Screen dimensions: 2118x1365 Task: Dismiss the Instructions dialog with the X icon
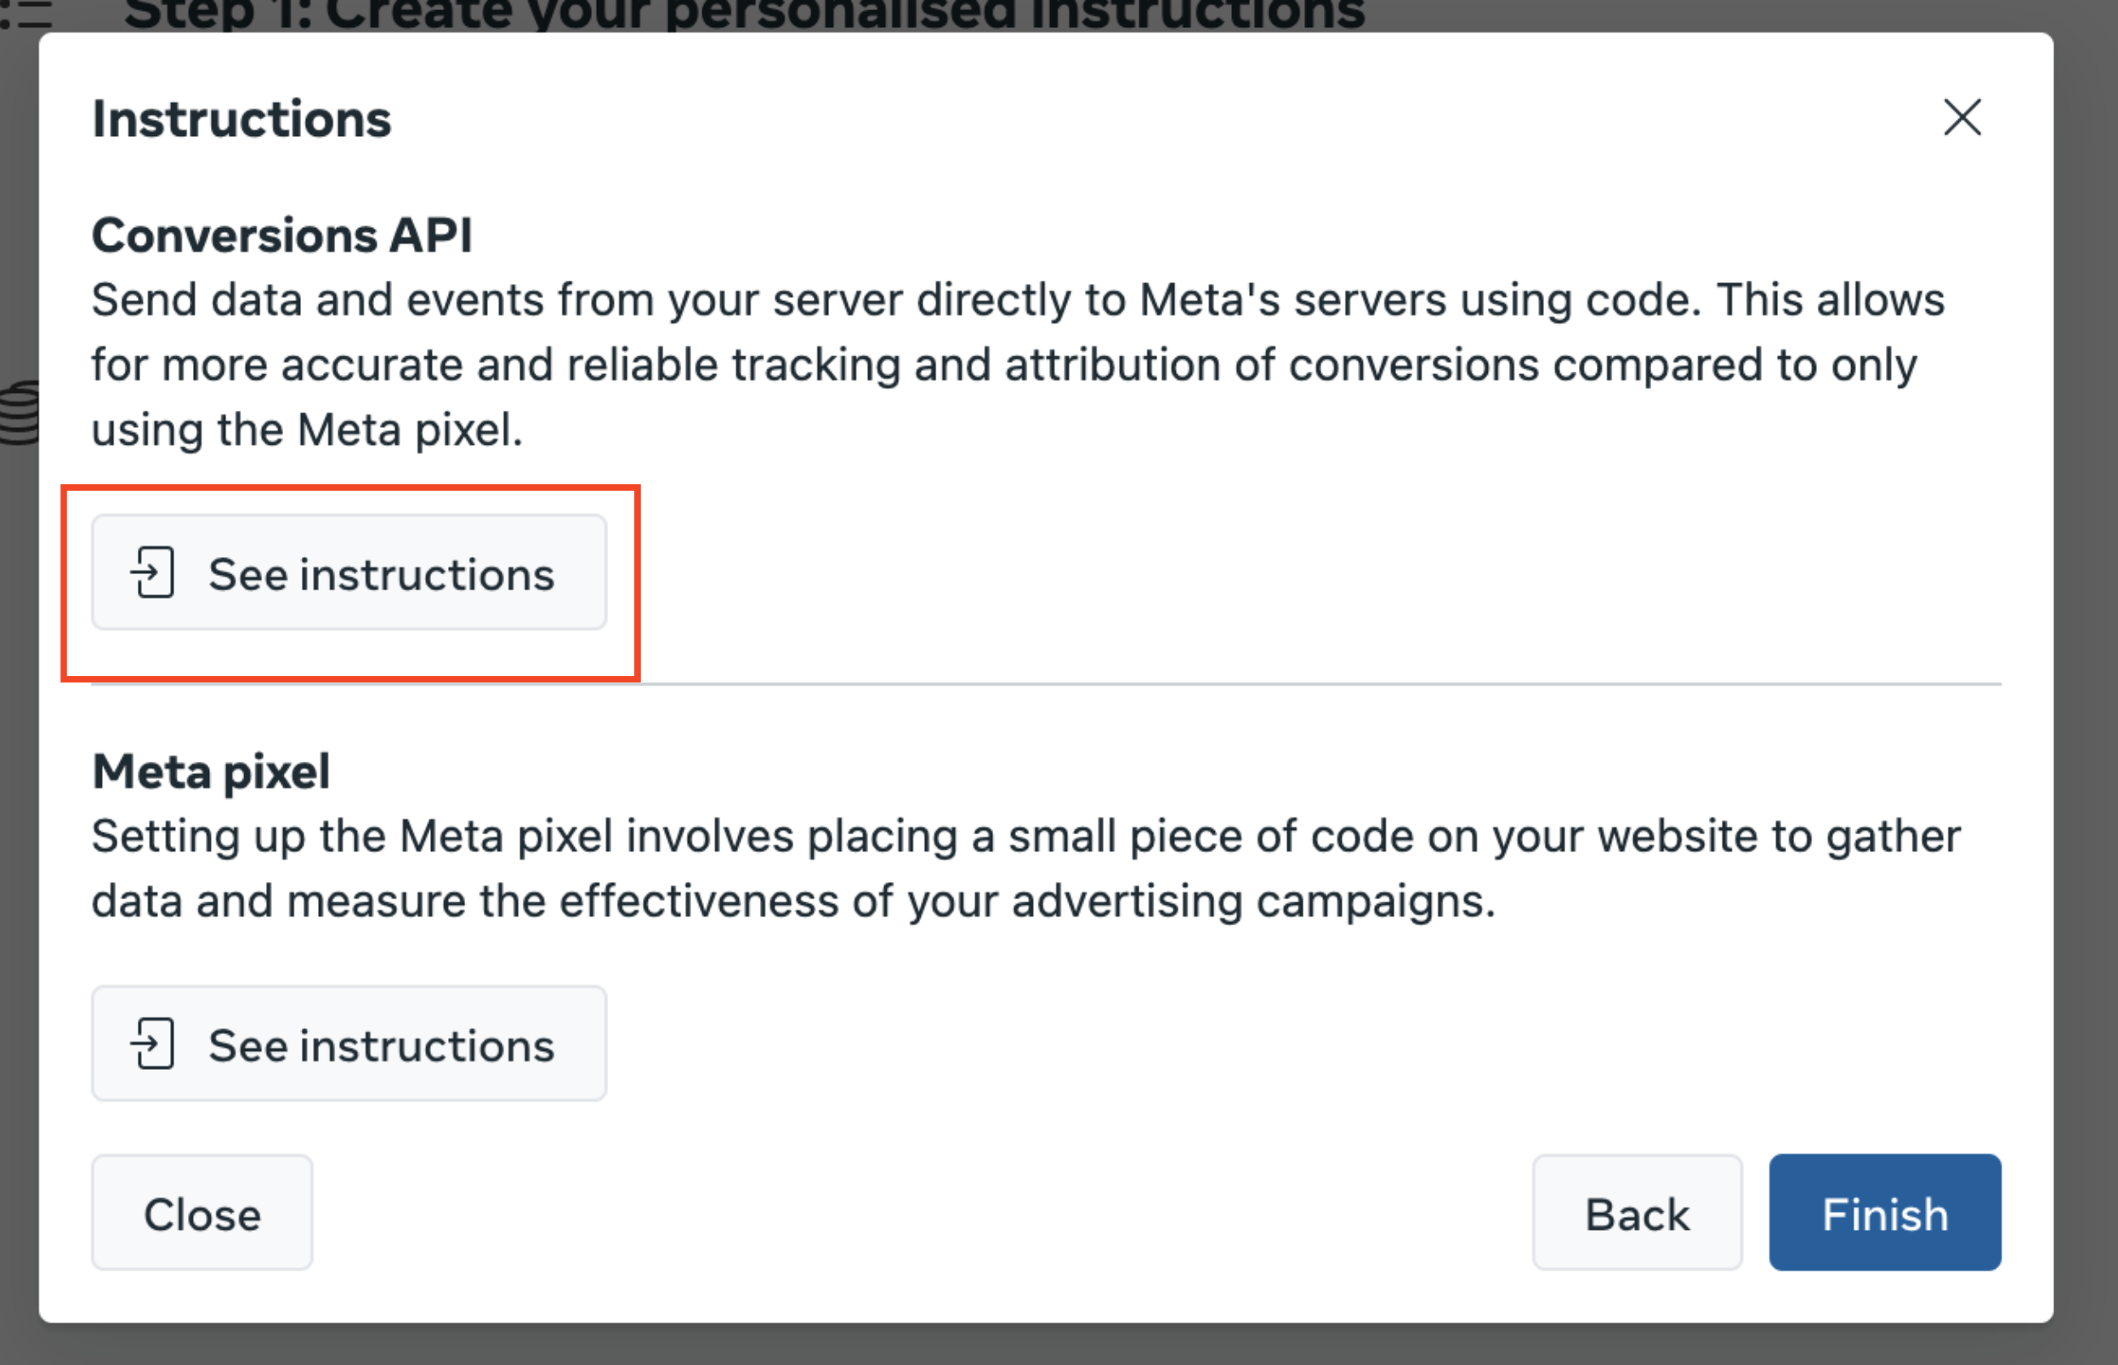point(1962,117)
